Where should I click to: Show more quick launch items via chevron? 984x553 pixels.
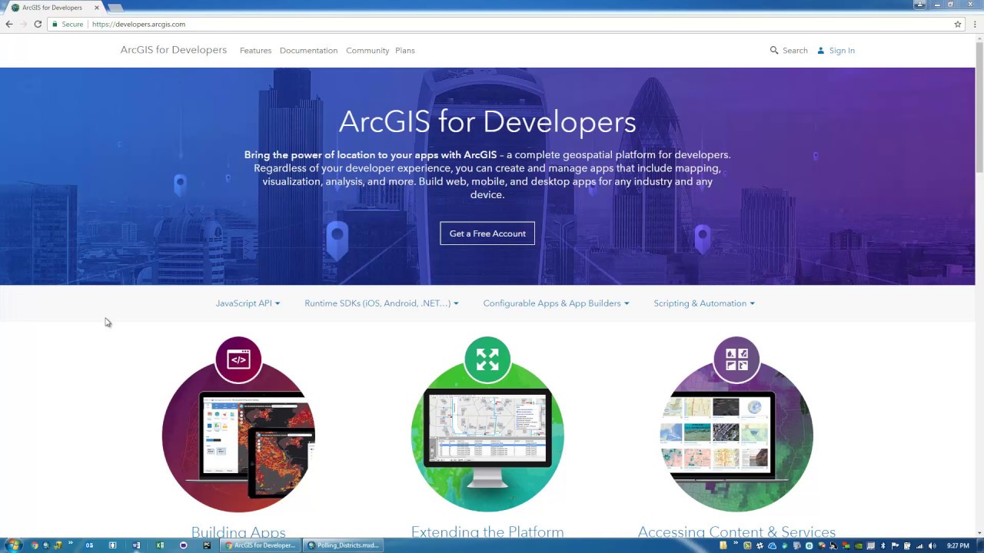pyautogui.click(x=70, y=543)
